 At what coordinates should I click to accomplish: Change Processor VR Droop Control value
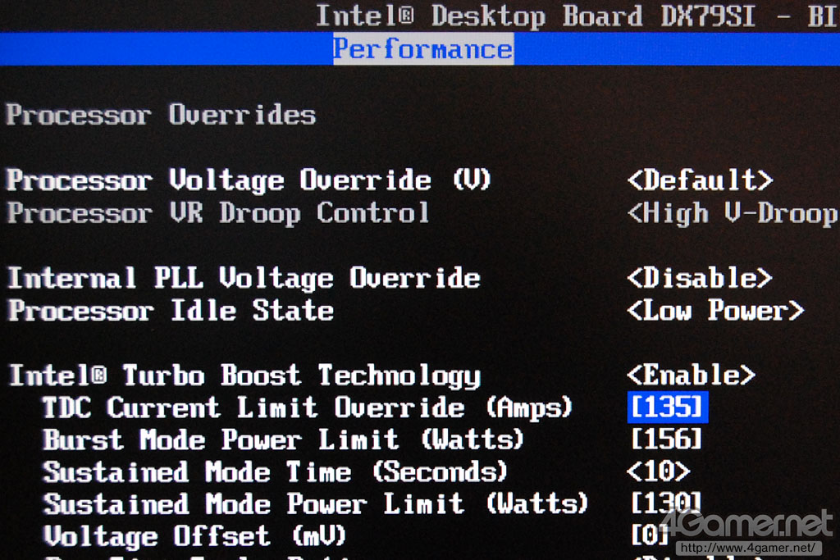(733, 213)
